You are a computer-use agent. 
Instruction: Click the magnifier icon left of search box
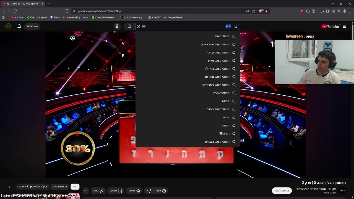click(129, 26)
